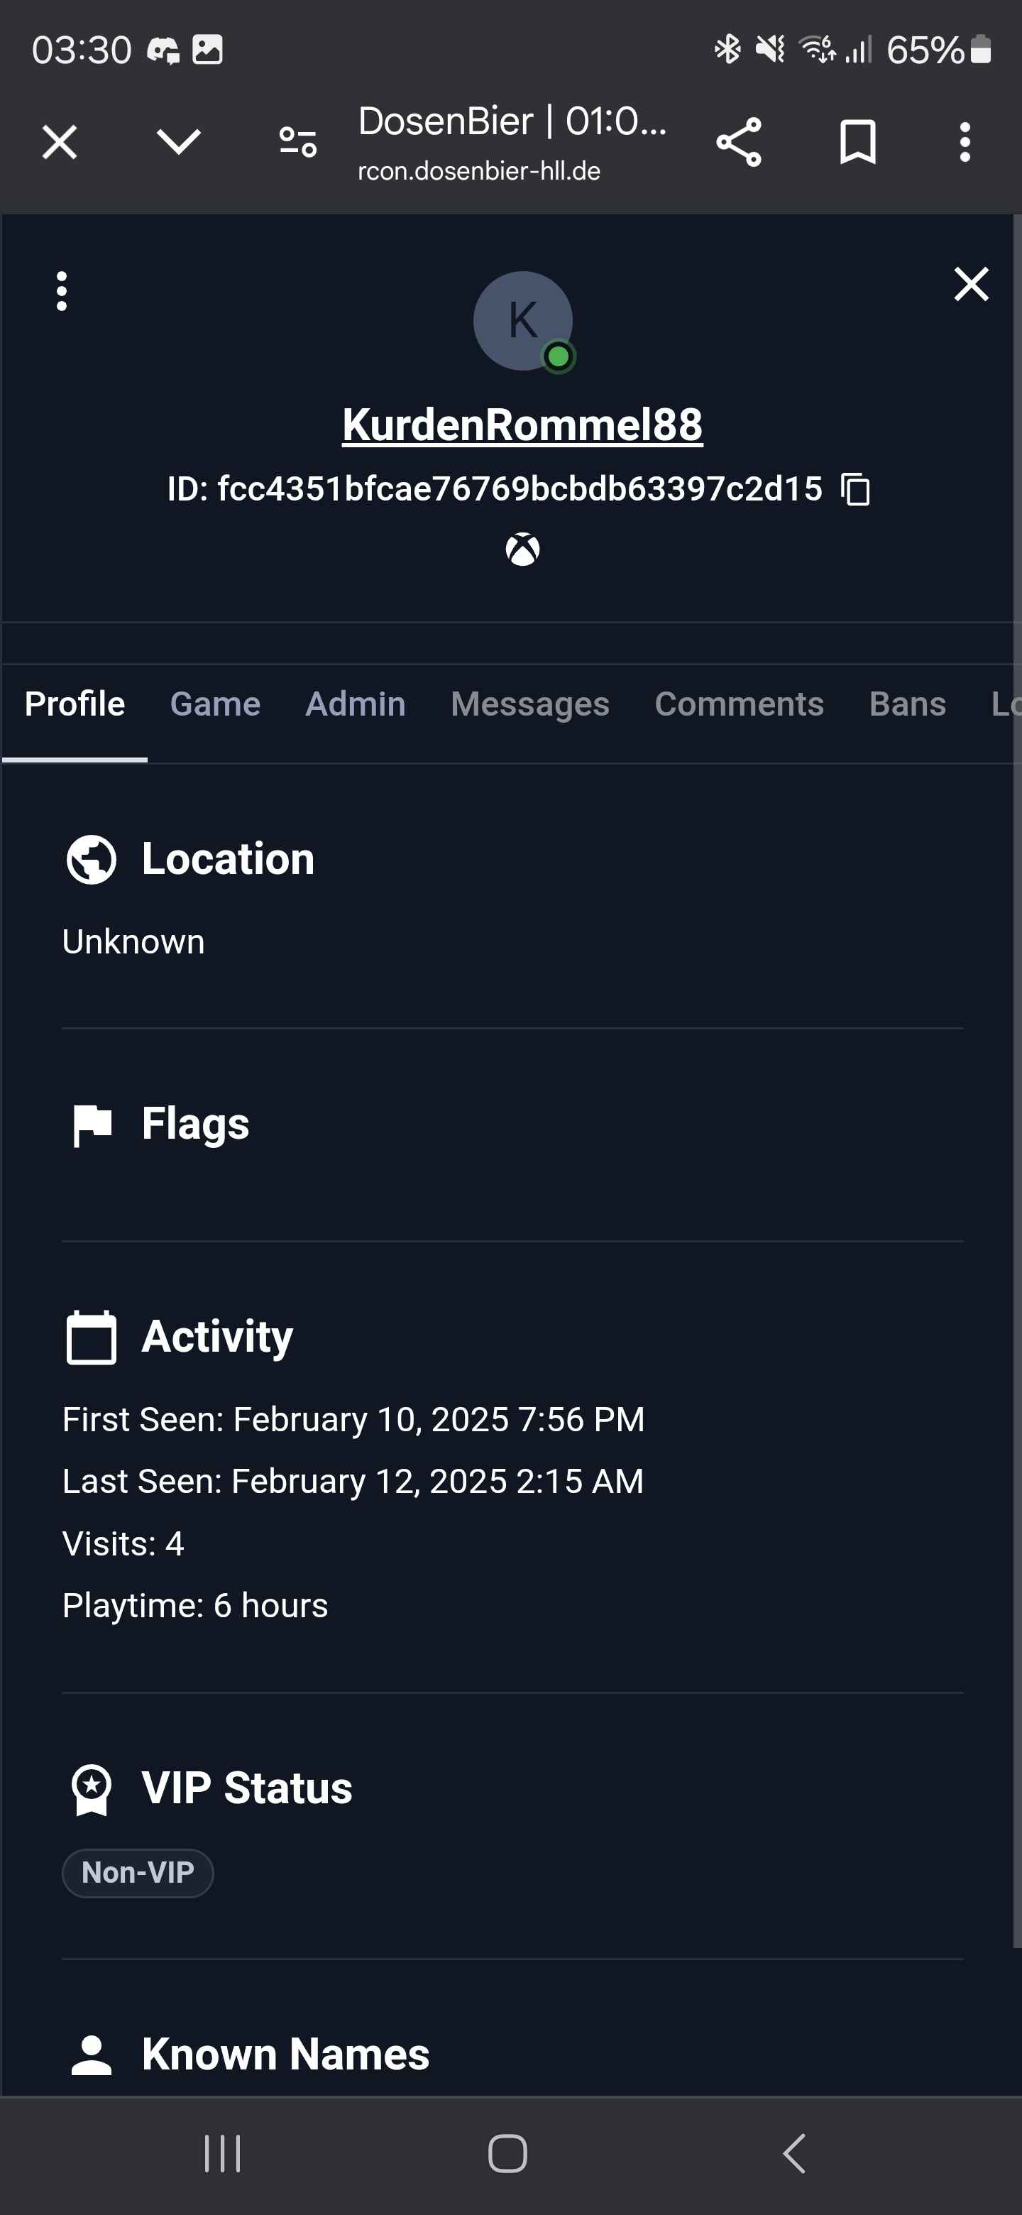This screenshot has width=1022, height=2215.
Task: Minimize the tab with the down chevron
Action: click(179, 142)
